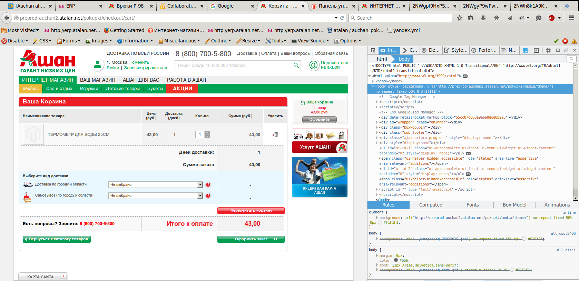
Task: Click the Пересчитать корзину button
Action: (x=251, y=211)
